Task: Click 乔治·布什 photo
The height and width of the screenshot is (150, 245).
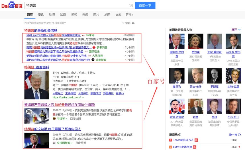Action: 196,76
